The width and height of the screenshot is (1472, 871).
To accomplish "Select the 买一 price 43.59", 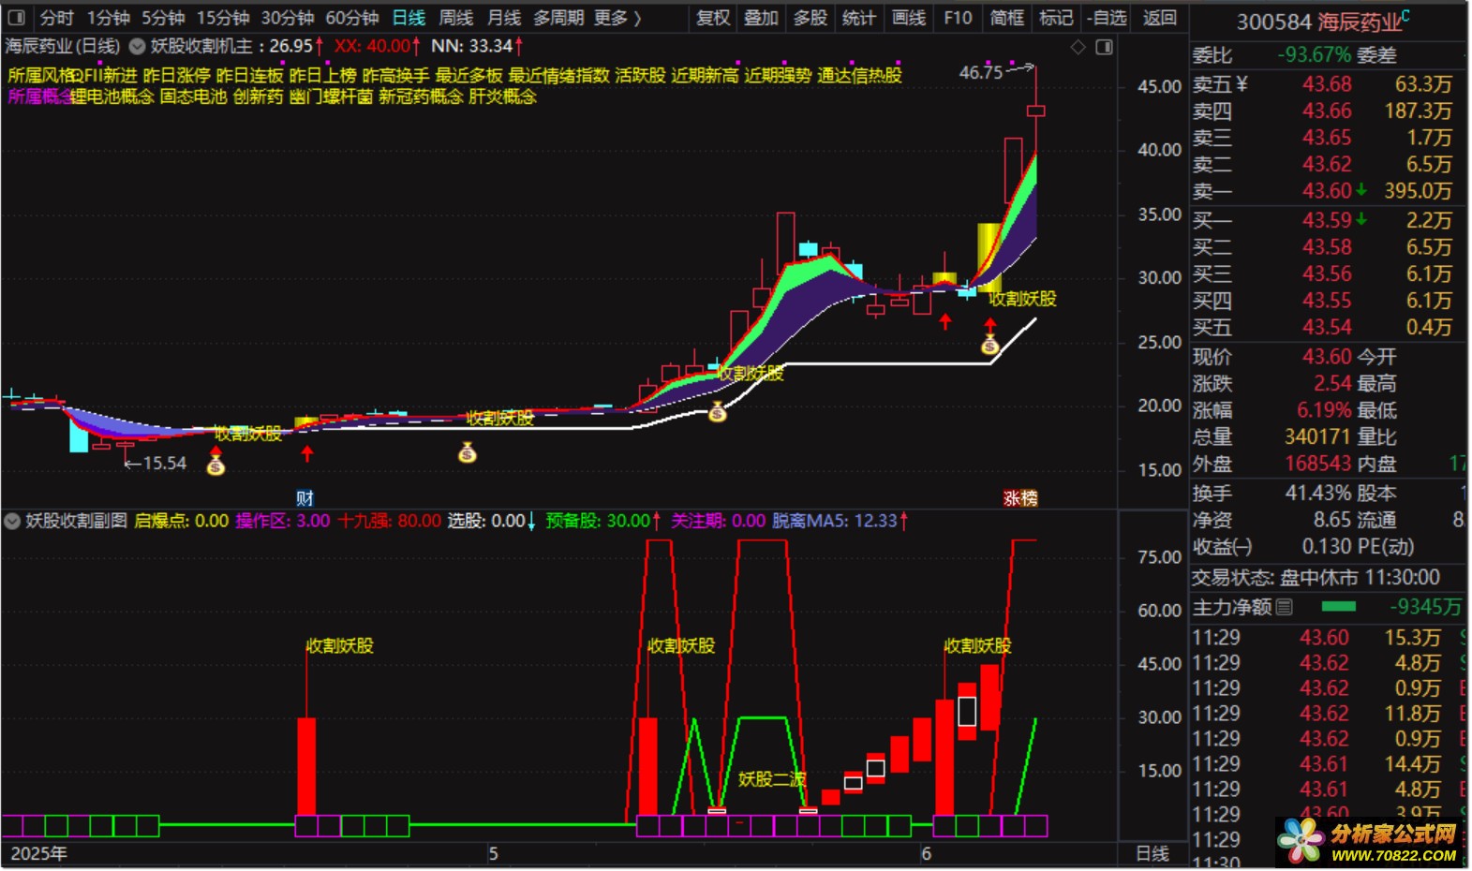I will point(1327,220).
